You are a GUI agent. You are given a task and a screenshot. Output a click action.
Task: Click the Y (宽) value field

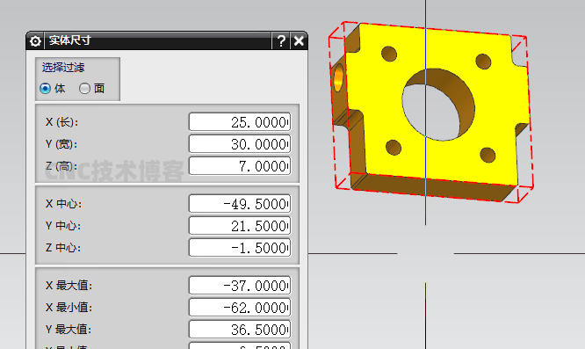[240, 143]
